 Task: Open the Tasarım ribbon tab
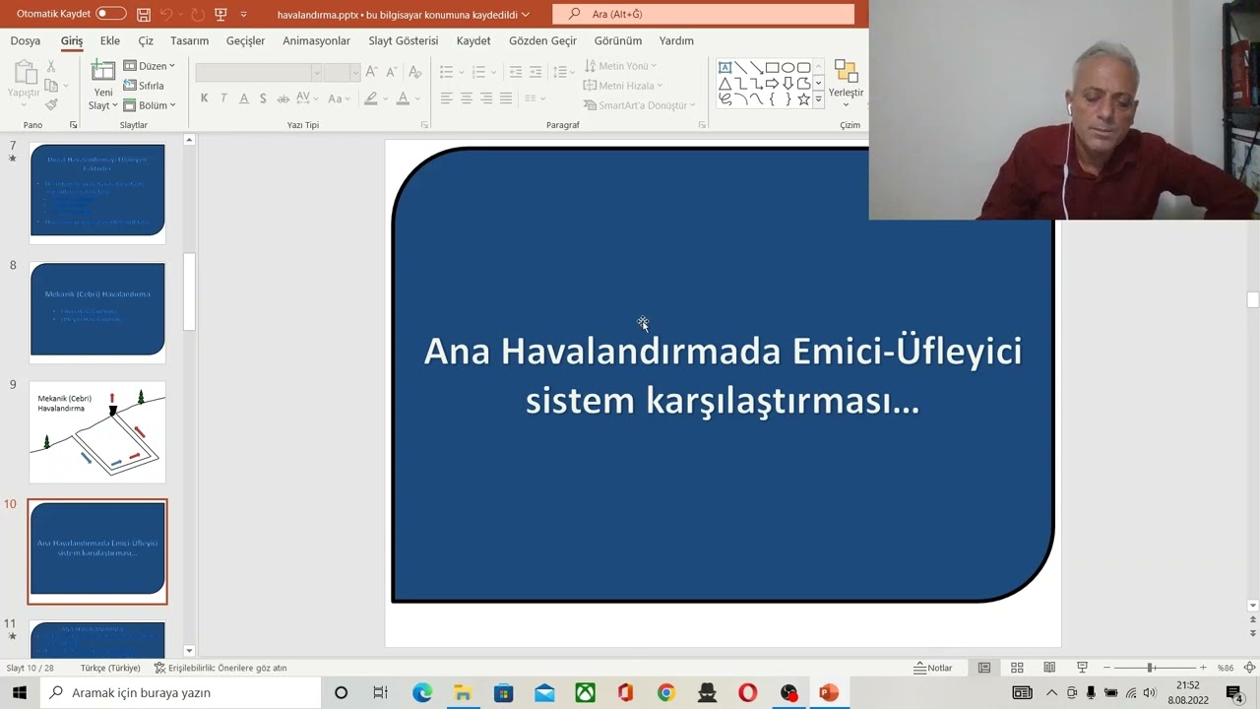[189, 40]
